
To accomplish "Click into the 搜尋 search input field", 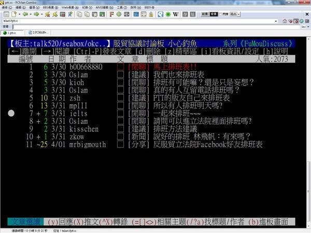I will point(157,27).
